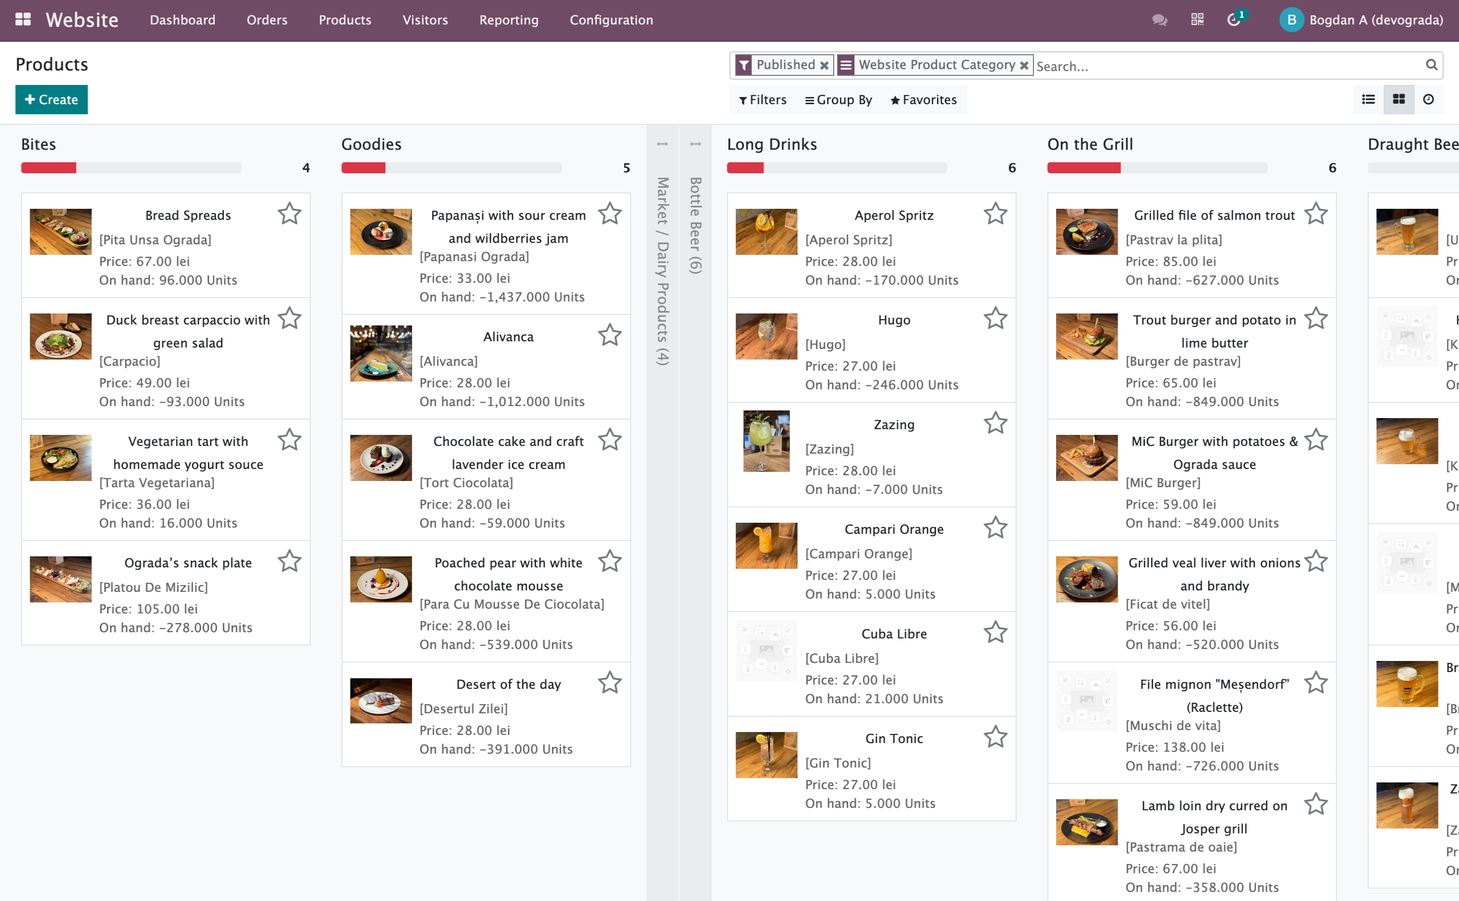This screenshot has height=901, width=1459.
Task: Open the Reporting menu
Action: pos(509,20)
